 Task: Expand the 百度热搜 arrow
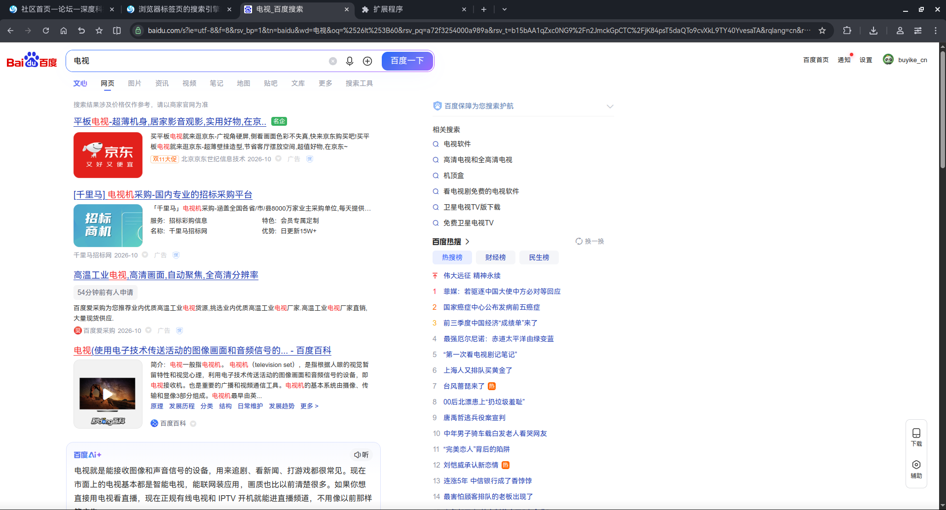pyautogui.click(x=467, y=242)
